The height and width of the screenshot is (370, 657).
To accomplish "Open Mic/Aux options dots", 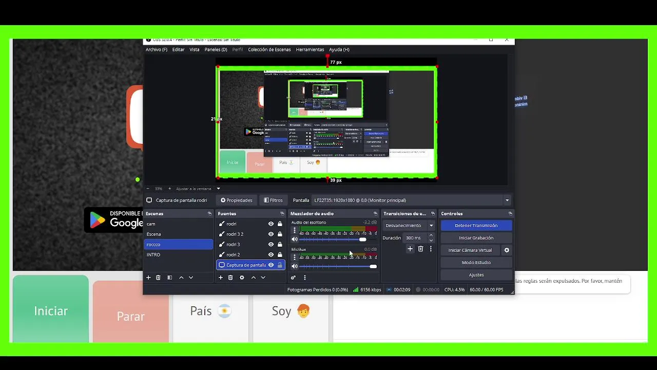I will [294, 257].
